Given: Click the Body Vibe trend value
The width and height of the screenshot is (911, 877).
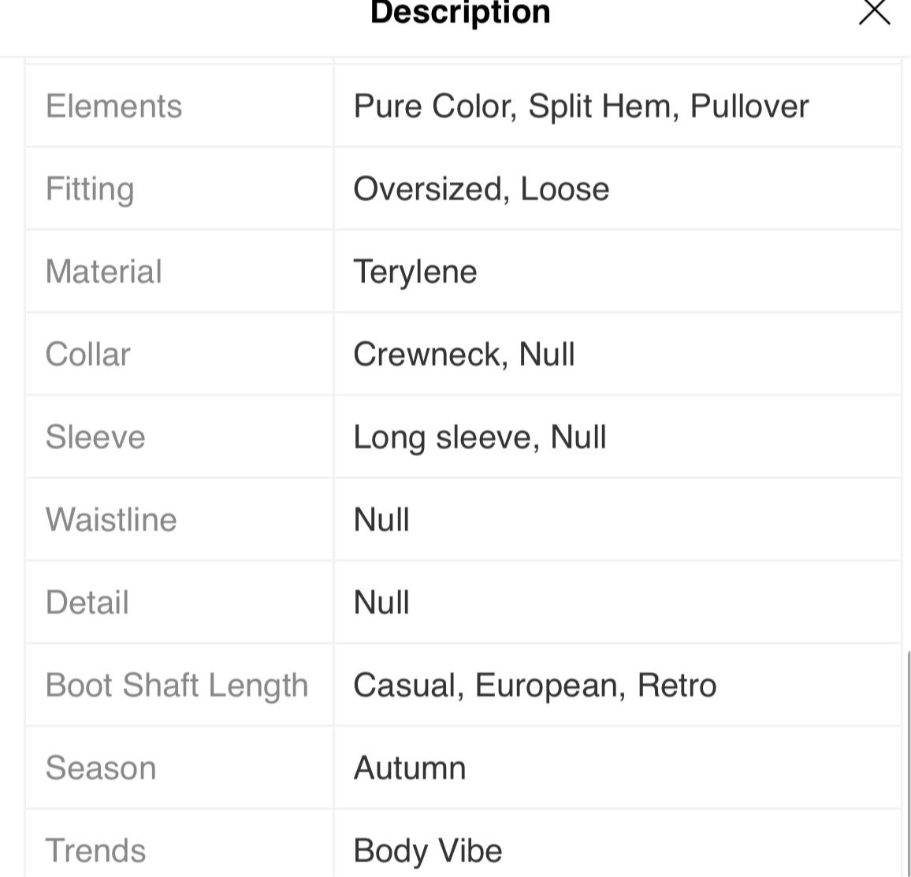Looking at the screenshot, I should tap(428, 851).
